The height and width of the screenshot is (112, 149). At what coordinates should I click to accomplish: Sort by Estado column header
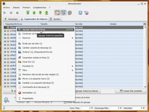[126, 24]
